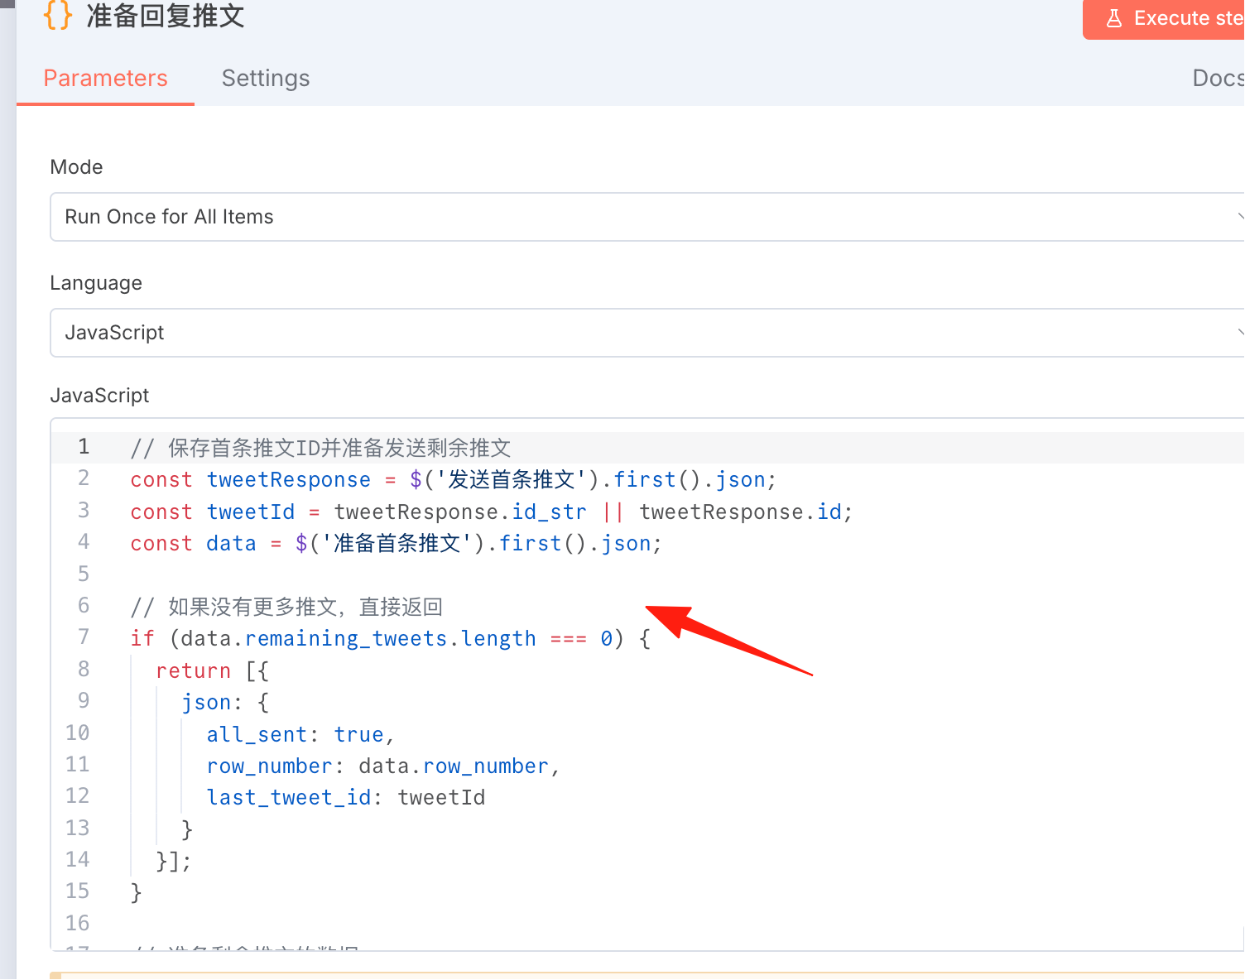Place cursor on const tweetResponse line
The width and height of the screenshot is (1245, 980).
(x=453, y=480)
